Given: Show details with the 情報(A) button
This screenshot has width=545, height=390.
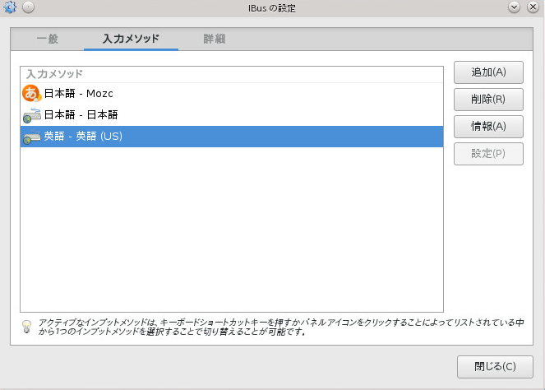Looking at the screenshot, I should click(488, 126).
